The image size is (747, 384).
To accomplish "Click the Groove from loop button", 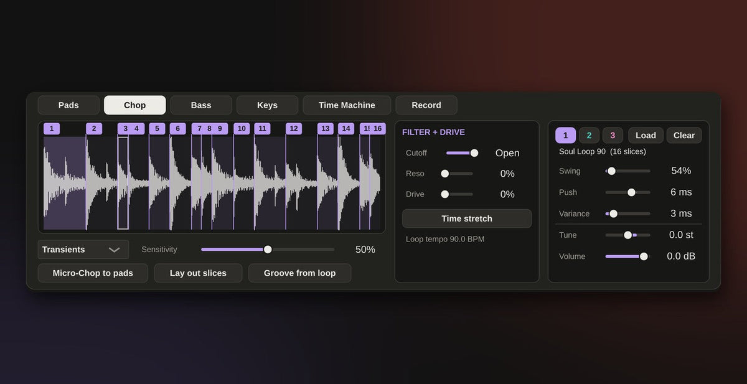I will pyautogui.click(x=299, y=273).
